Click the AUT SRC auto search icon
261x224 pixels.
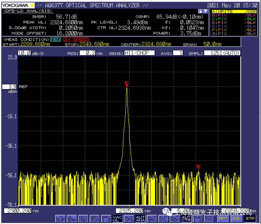[152, 219]
